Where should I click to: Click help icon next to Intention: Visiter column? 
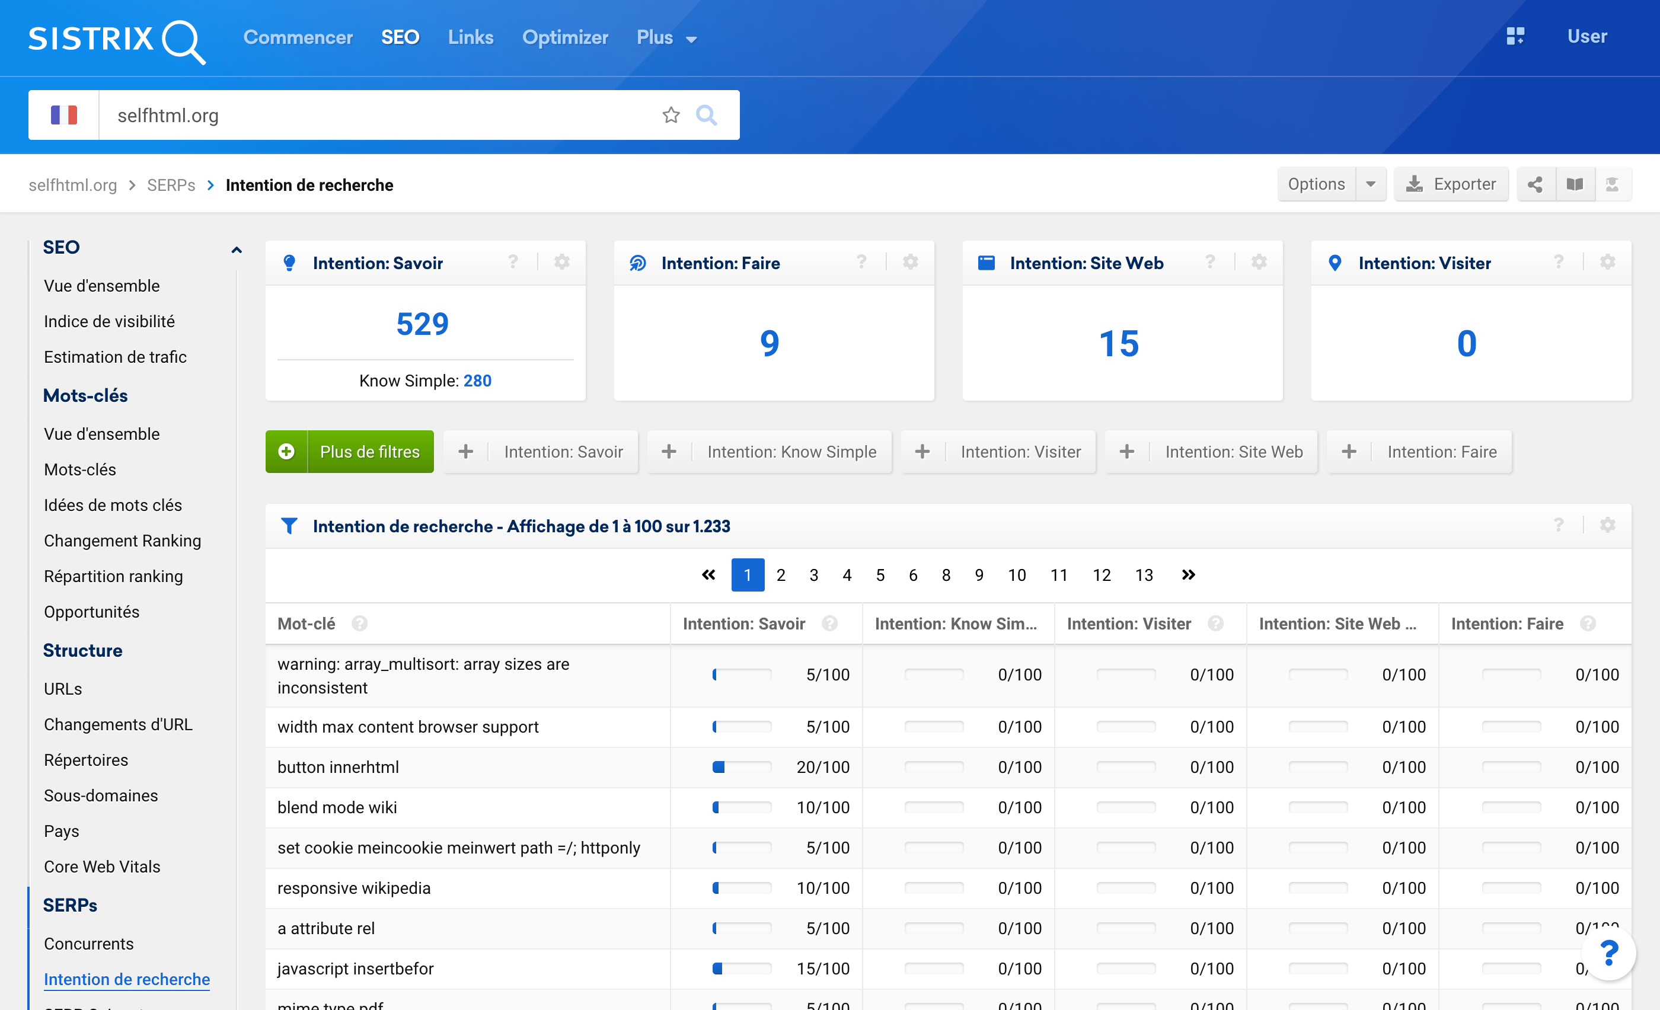pyautogui.click(x=1215, y=624)
